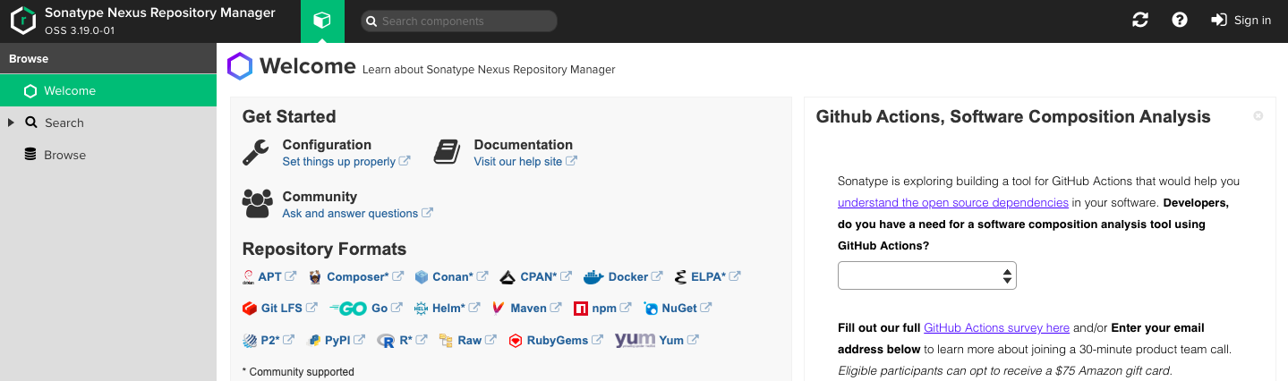The width and height of the screenshot is (1288, 381).
Task: Click the Configuration wrench icon
Action: click(x=256, y=153)
